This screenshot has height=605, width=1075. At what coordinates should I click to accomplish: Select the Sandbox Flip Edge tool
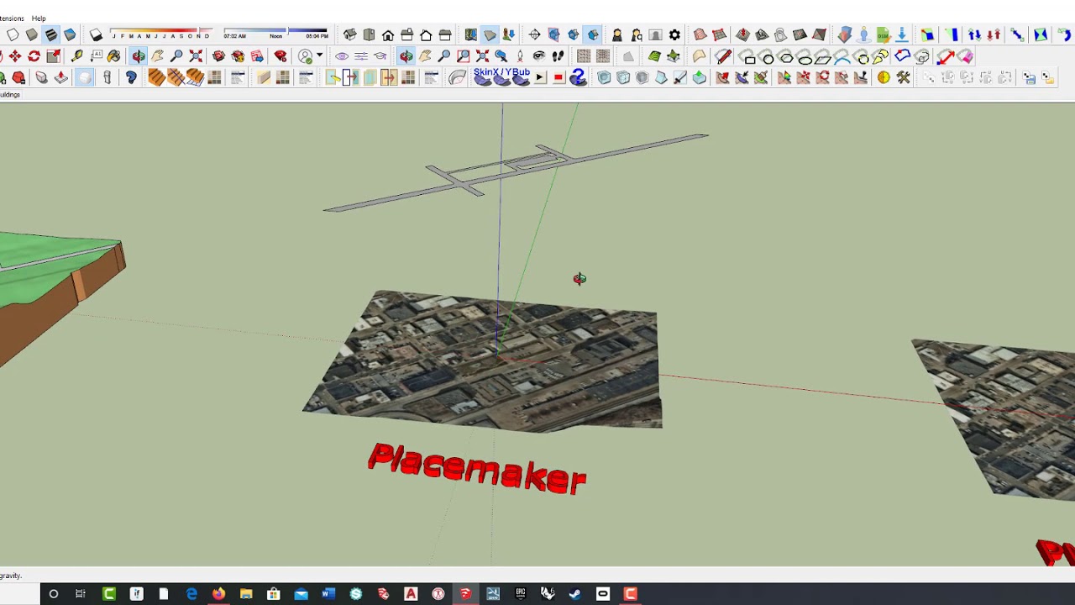[x=819, y=34]
